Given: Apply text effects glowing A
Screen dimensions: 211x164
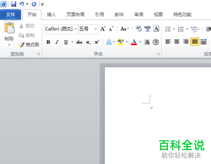Looking at the screenshot, I should pos(109,42).
